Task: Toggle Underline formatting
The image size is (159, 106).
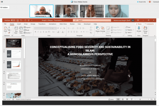Action: tap(41, 32)
